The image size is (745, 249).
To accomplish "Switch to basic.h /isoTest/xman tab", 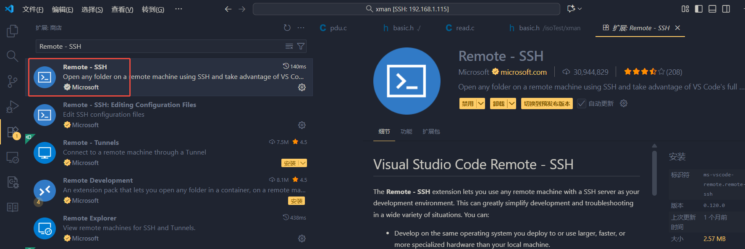I will [x=545, y=28].
